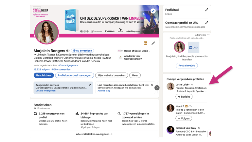Open Contactgegevens link
This screenshot has width=252, height=142.
[69, 65]
